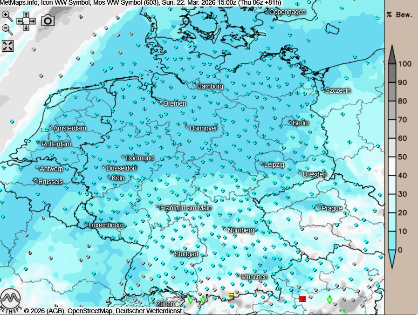
Task: Select the Berlin city marker
Action: pyautogui.click(x=290, y=122)
